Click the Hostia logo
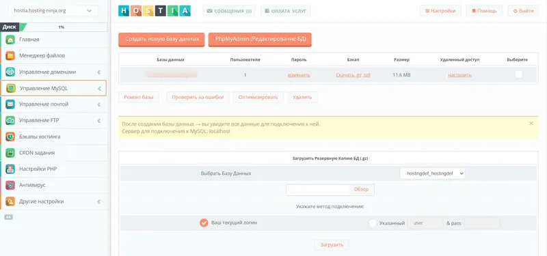Image resolution: width=547 pixels, height=256 pixels. tap(155, 11)
